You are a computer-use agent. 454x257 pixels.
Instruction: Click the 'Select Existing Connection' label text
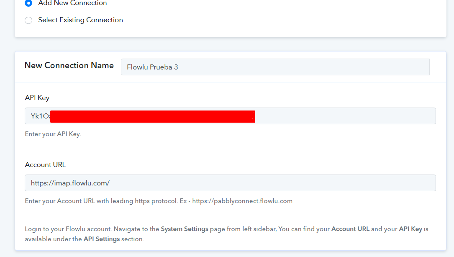[x=80, y=20]
